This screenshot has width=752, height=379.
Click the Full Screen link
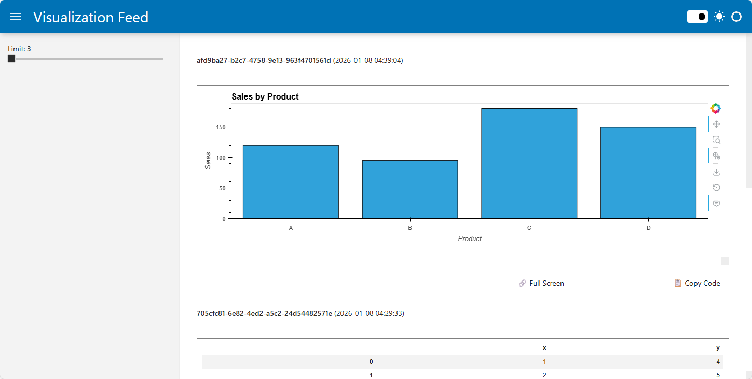[x=541, y=283]
